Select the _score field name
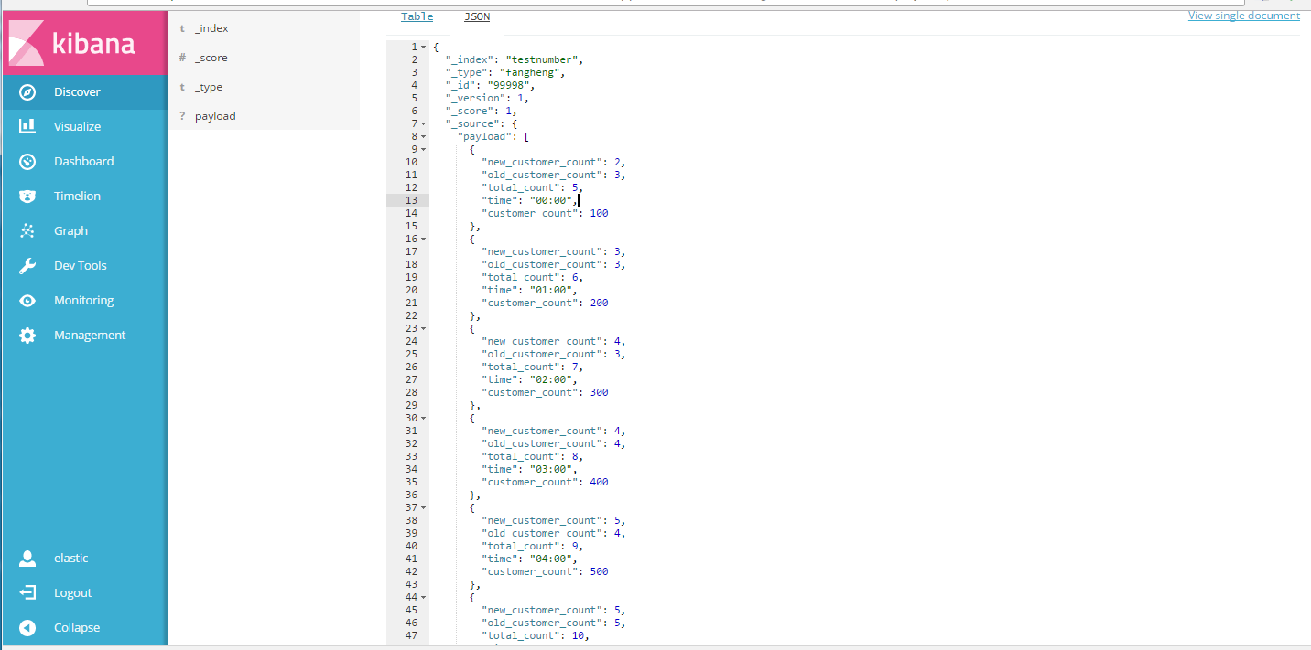The height and width of the screenshot is (650, 1311). click(x=211, y=58)
